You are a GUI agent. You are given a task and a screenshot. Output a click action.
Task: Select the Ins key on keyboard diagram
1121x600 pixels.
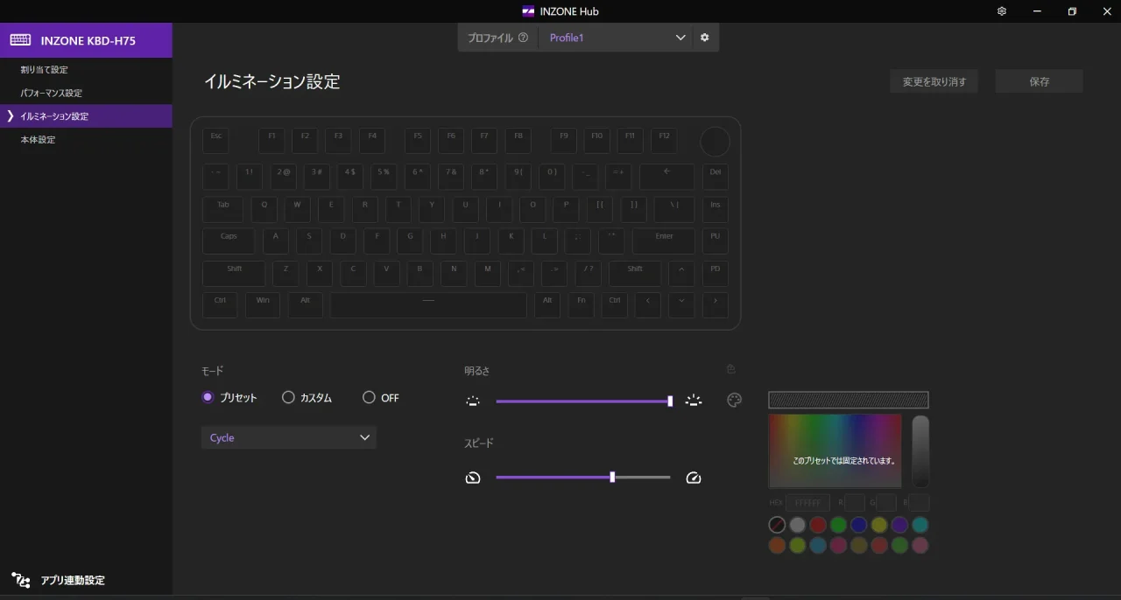point(715,209)
